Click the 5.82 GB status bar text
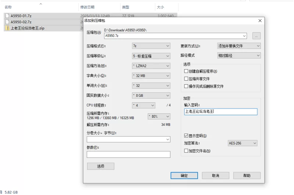This screenshot has width=294, height=195. coord(11,192)
